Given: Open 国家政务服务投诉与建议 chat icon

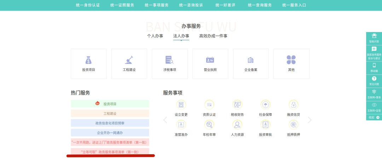Looking at the screenshot, I should coord(374,53).
